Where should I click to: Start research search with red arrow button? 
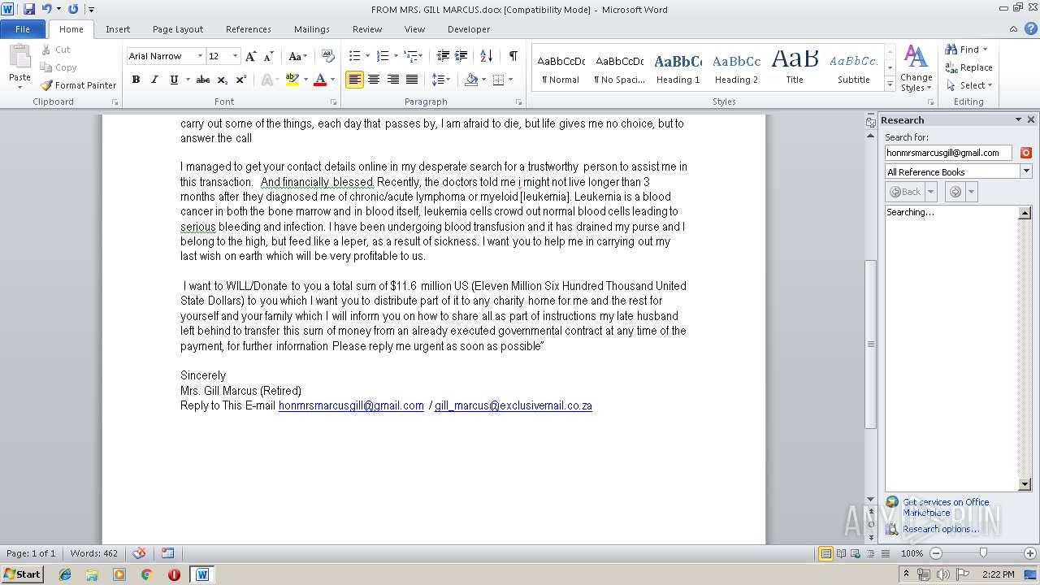point(1025,153)
